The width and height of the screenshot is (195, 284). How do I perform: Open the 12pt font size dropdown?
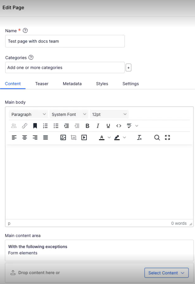[109, 114]
